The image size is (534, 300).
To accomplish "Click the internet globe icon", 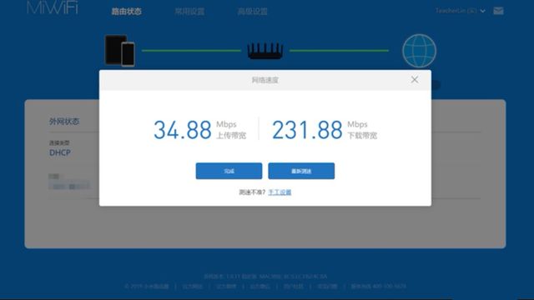I will click(419, 51).
